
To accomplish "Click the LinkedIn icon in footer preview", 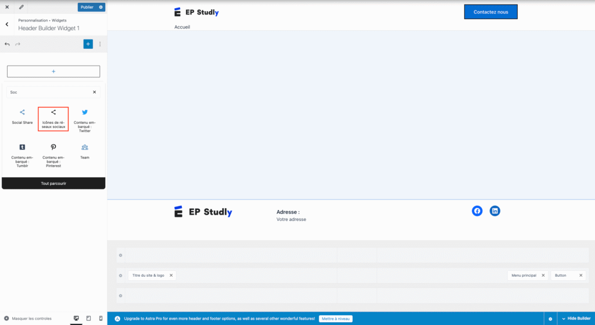I will (x=495, y=211).
